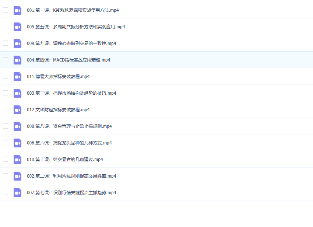Select the checkbox for 007 第七课 file
The image size is (313, 227).
pyautogui.click(x=6, y=192)
